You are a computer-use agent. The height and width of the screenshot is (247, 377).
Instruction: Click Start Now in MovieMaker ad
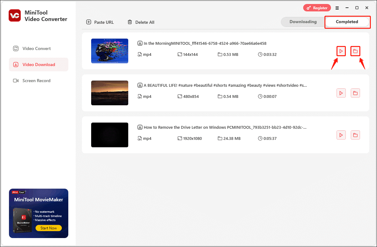pos(49,228)
